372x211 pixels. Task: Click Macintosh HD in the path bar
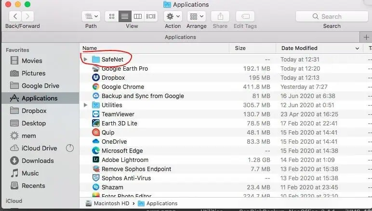click(111, 203)
